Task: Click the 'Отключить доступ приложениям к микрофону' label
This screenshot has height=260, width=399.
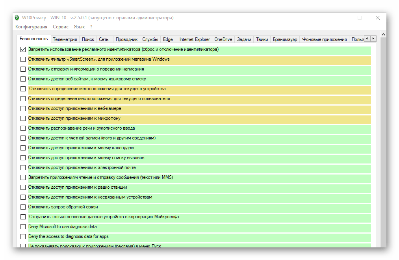Action: [x=74, y=118]
